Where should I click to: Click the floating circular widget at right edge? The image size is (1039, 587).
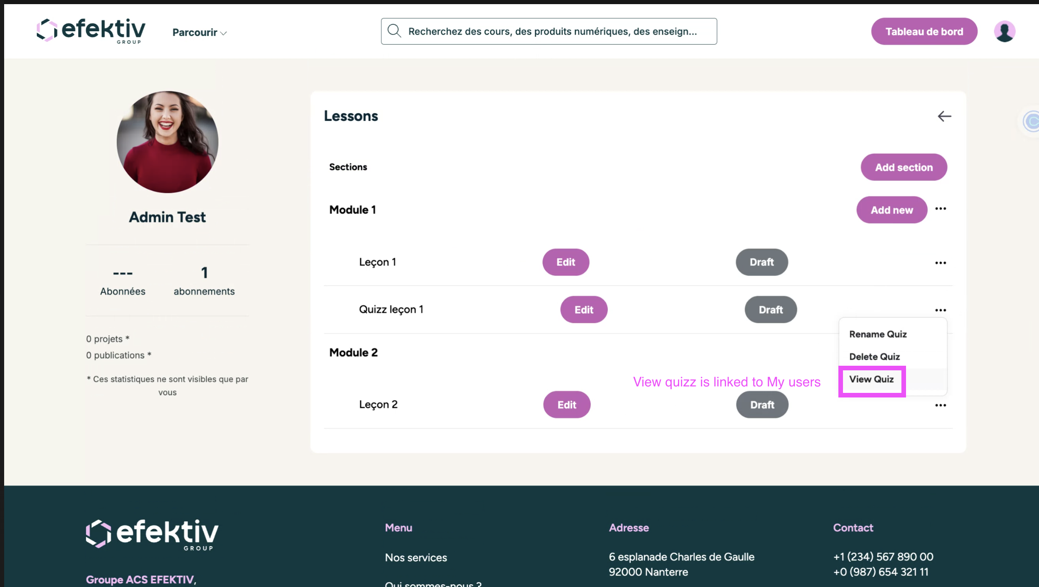click(1032, 122)
